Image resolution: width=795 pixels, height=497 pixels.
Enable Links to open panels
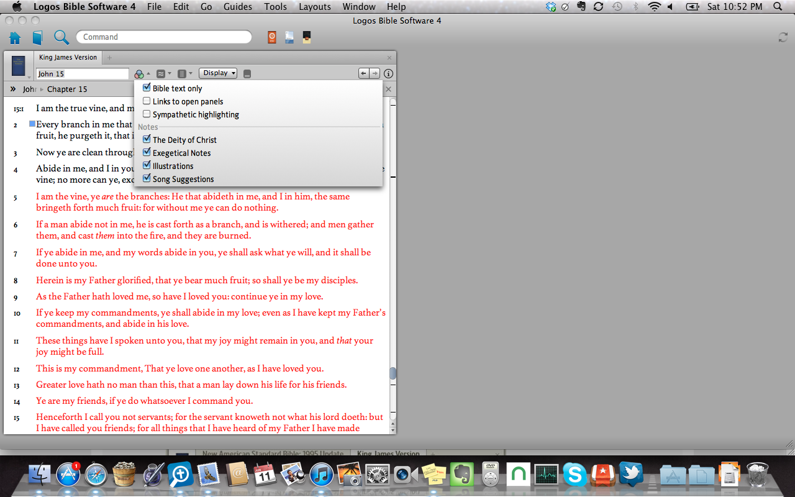coord(147,101)
